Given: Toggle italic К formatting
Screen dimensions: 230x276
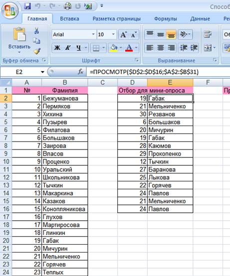Looking at the screenshot, I should (68, 48).
